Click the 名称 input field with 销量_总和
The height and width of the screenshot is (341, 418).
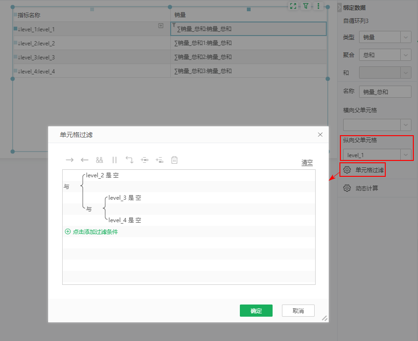[x=385, y=92]
